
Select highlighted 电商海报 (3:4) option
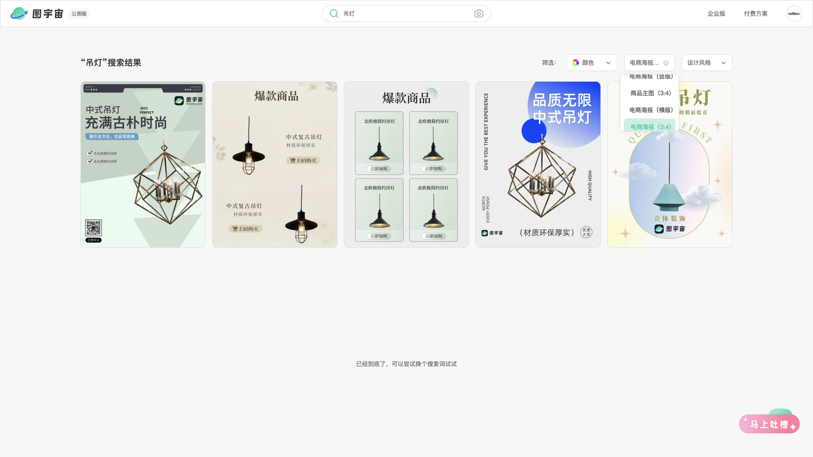coord(650,126)
